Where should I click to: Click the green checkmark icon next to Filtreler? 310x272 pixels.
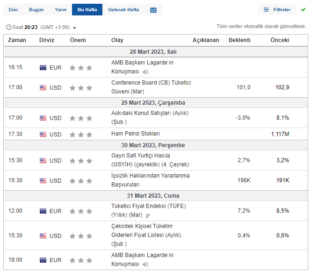(303, 9)
